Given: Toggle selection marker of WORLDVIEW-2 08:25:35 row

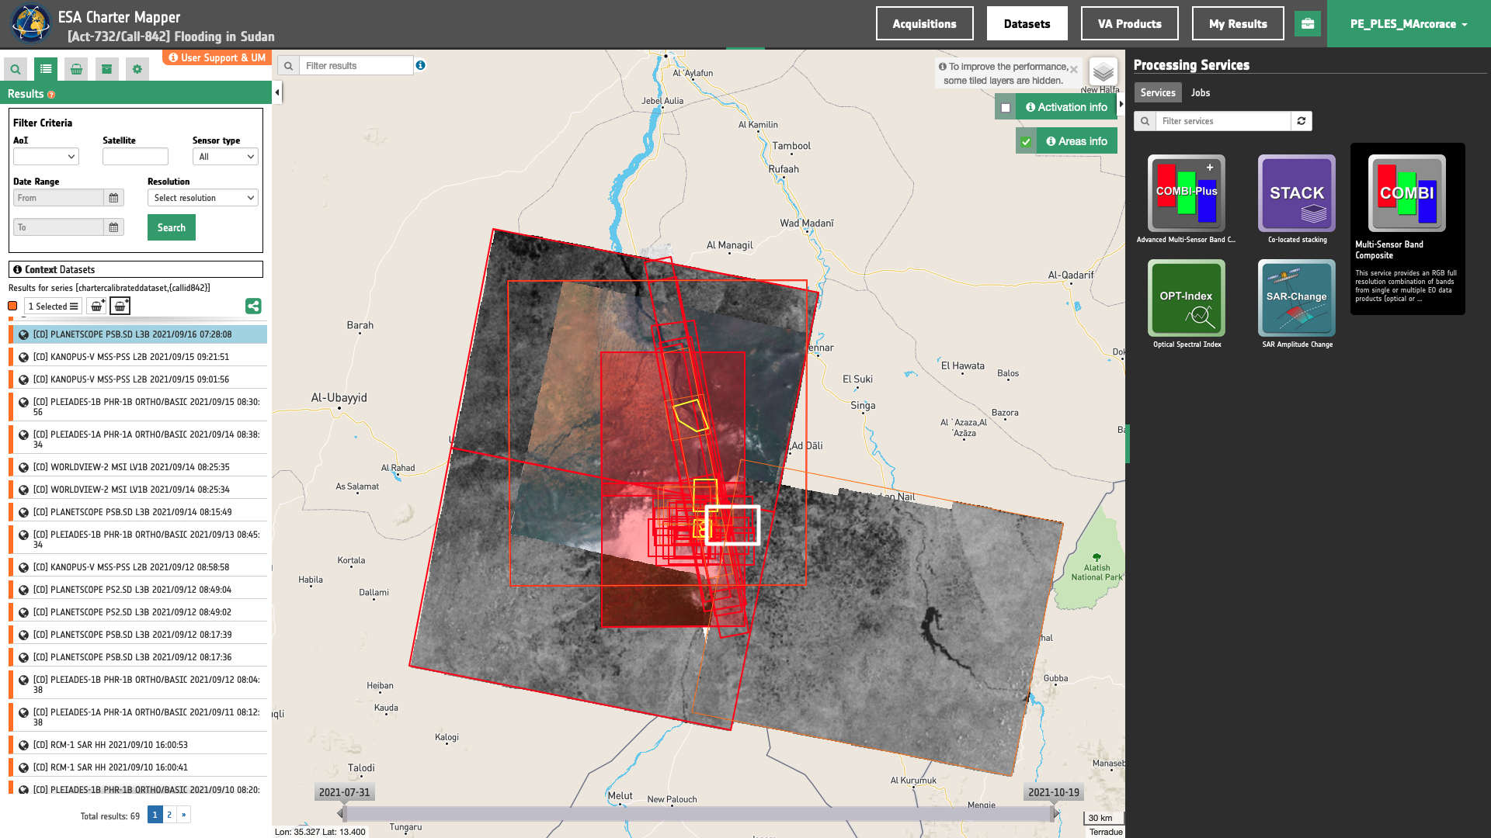Looking at the screenshot, I should pos(11,467).
